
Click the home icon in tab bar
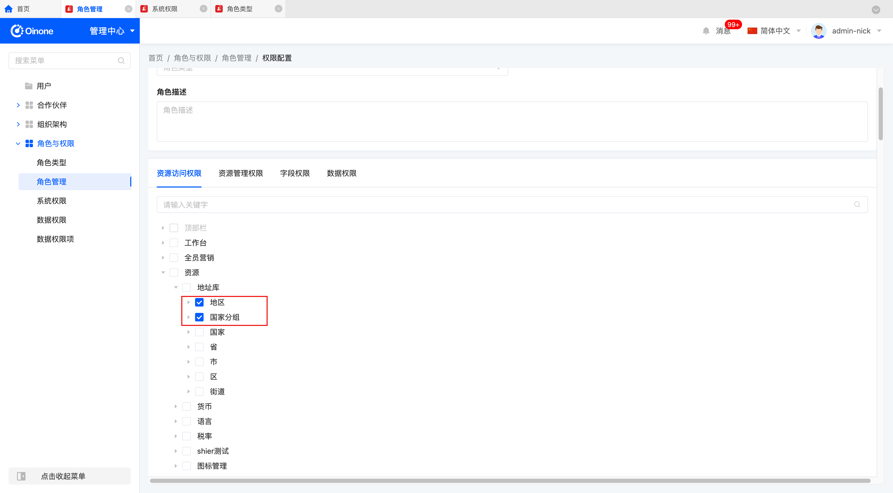pyautogui.click(x=9, y=9)
